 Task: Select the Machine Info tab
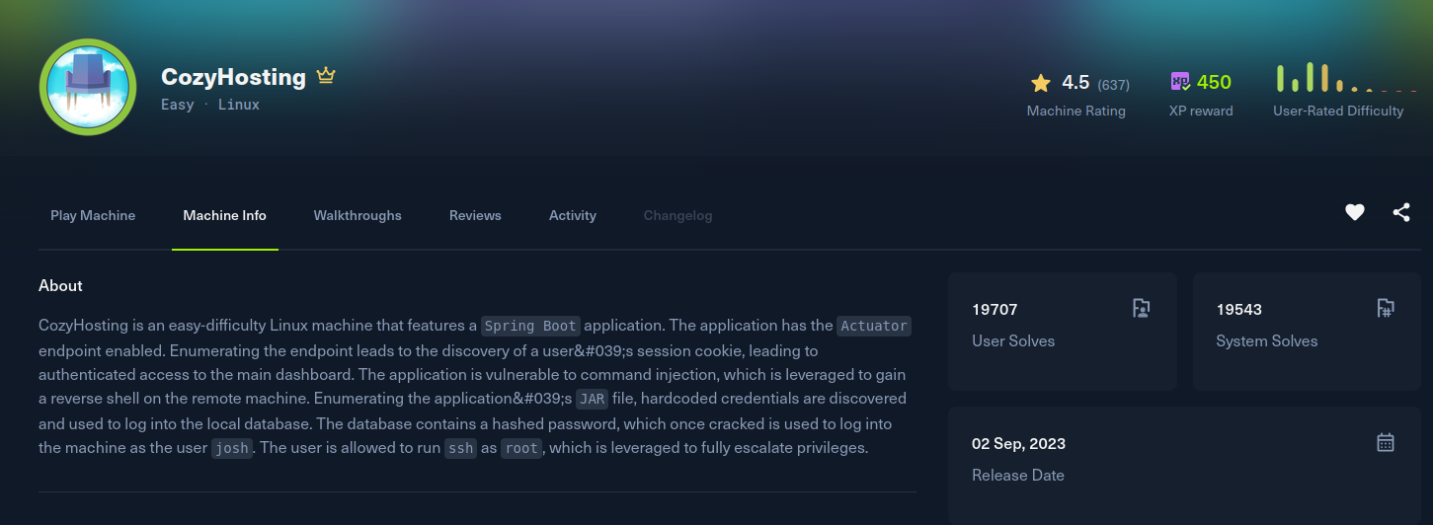[x=224, y=215]
